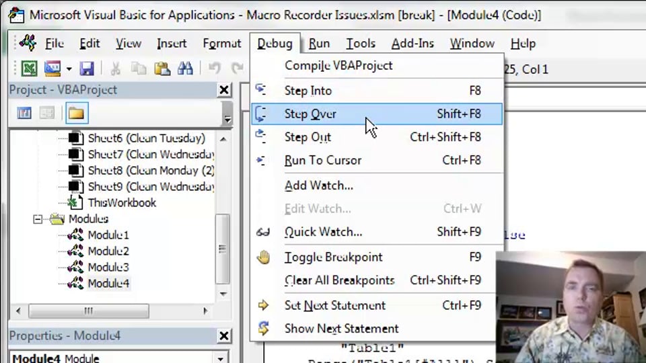Screen dimensions: 646x363
Task: Click the VBA icon left of File menu
Action: (x=28, y=43)
